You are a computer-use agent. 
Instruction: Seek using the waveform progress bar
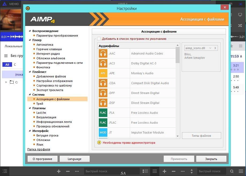coord(15,37)
